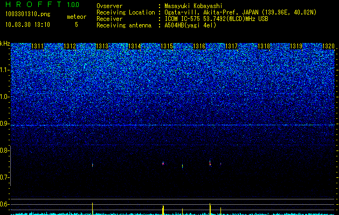Click the 0.8 kHz axis label
The image size is (339, 215).
click(x=4, y=150)
